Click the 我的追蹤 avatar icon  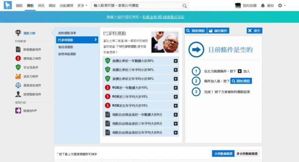pos(238,6)
